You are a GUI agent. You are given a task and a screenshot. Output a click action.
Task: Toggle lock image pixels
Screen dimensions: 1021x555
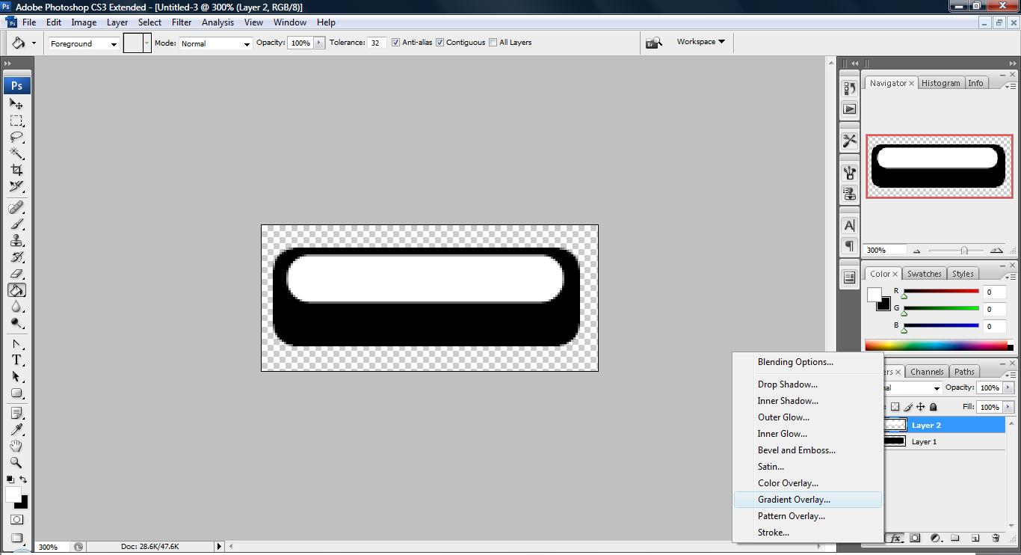click(908, 407)
